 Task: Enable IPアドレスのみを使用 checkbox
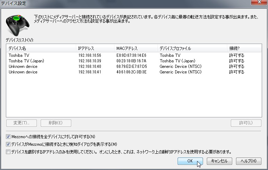(x=8, y=152)
